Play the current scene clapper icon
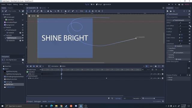 [179, 4]
